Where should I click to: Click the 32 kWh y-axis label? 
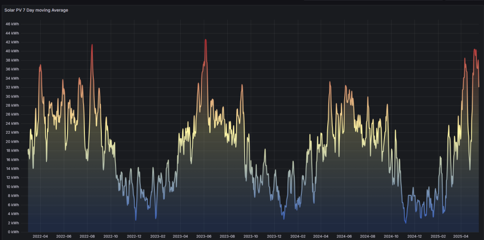[x=13, y=88]
